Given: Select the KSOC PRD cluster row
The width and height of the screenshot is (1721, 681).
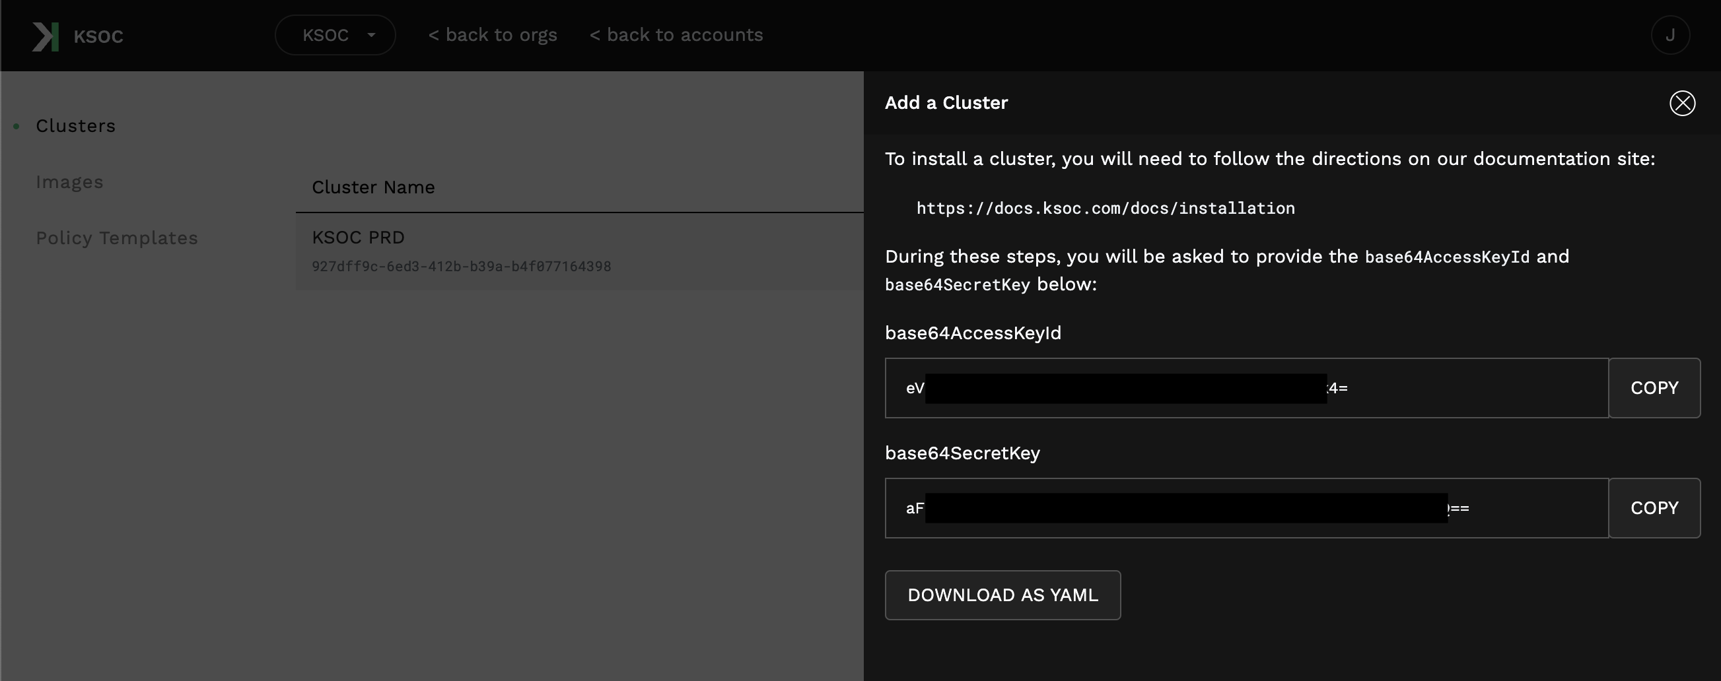Looking at the screenshot, I should 580,251.
